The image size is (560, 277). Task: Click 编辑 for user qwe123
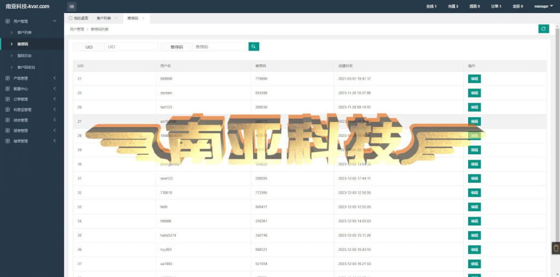(x=474, y=178)
